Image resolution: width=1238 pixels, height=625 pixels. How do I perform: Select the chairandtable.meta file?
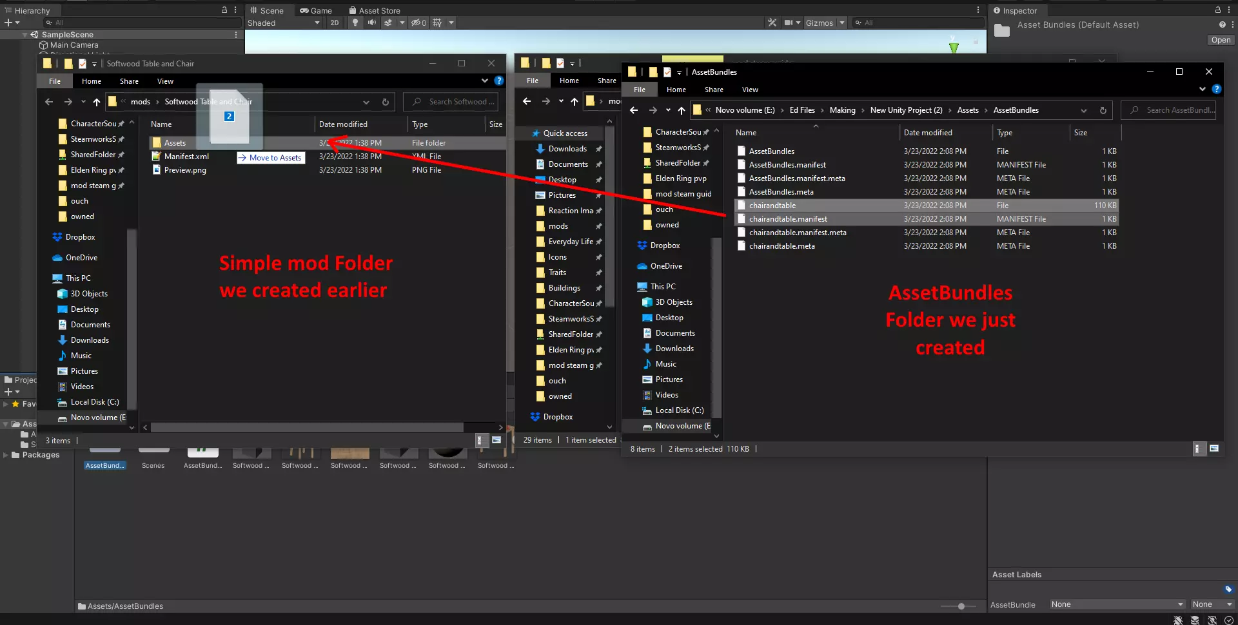(x=781, y=246)
